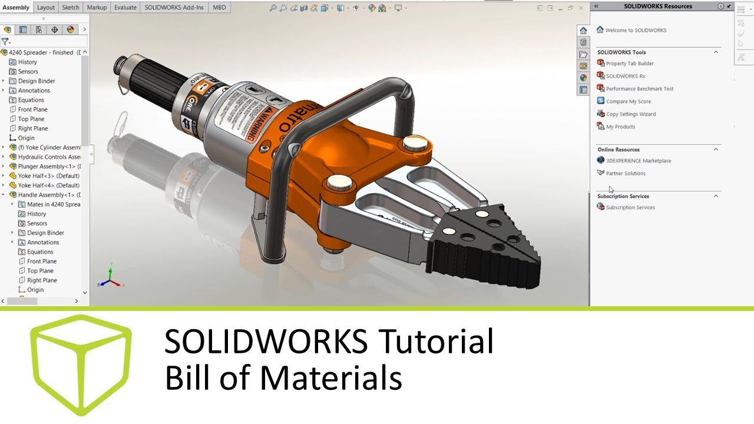The width and height of the screenshot is (754, 424).
Task: Collapse the Online Resources section
Action: pos(716,150)
